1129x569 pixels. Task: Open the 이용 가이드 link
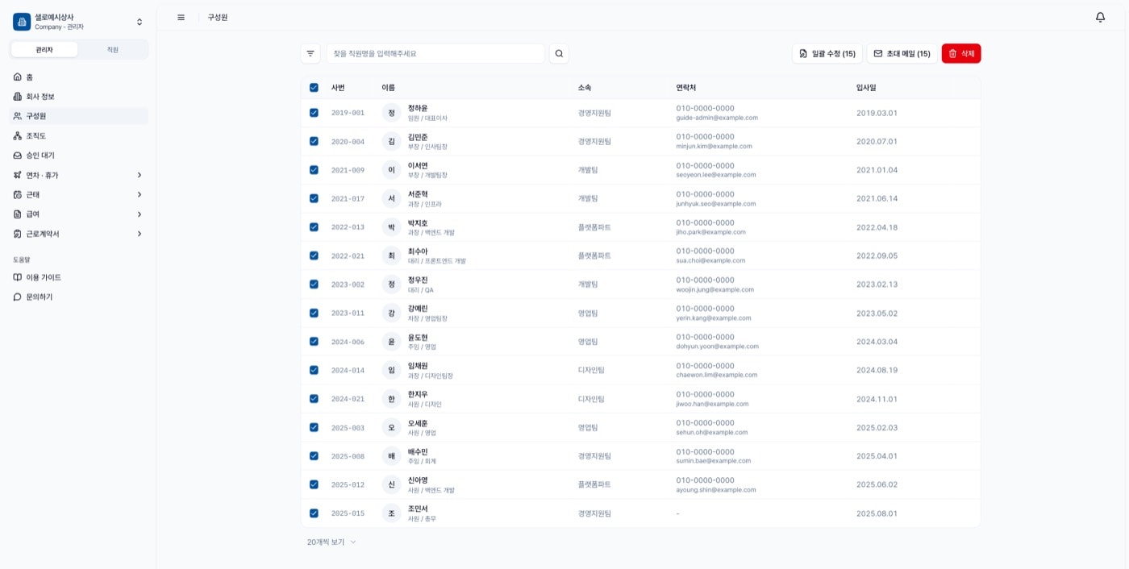coord(79,277)
